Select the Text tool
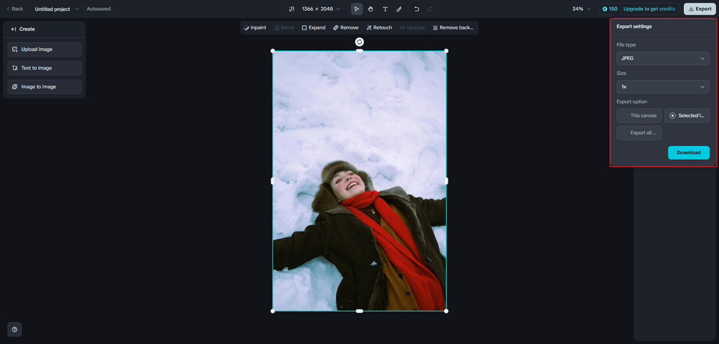Viewport: 719px width, 344px height. click(x=385, y=9)
